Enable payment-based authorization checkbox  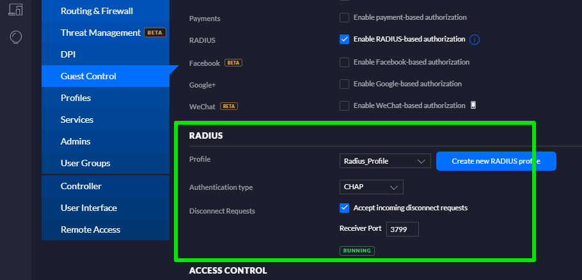pos(345,17)
